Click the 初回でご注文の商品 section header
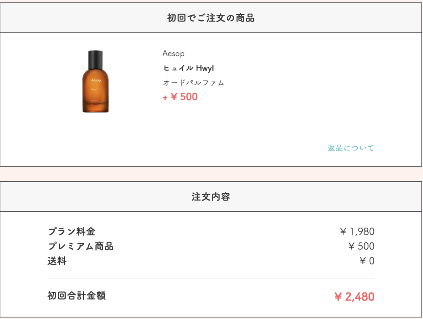 (x=211, y=18)
